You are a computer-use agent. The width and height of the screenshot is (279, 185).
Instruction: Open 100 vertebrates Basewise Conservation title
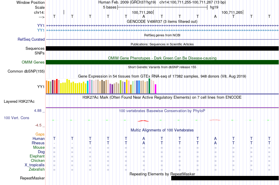click(x=162, y=111)
